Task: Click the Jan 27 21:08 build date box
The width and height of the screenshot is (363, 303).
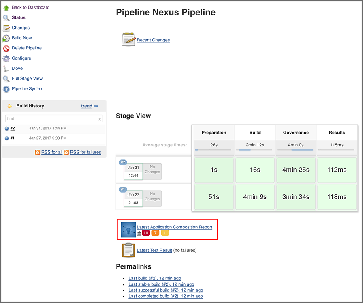Action: (133, 199)
